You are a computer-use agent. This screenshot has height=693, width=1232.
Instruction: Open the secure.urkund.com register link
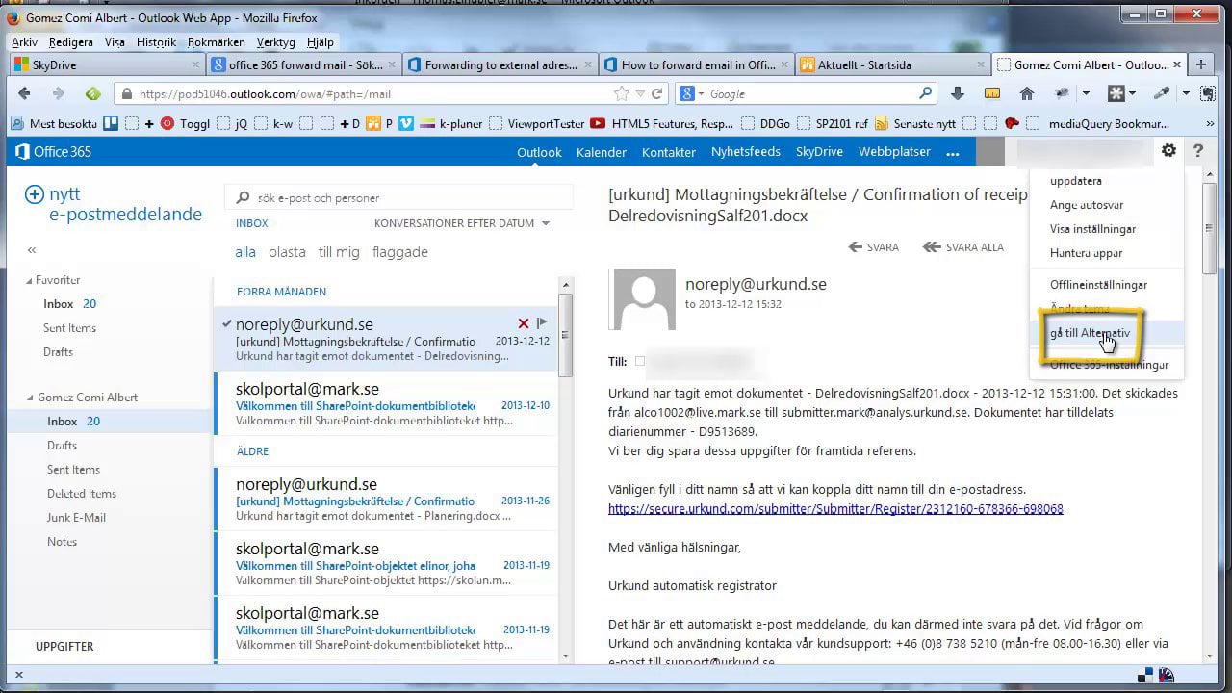[x=835, y=509]
